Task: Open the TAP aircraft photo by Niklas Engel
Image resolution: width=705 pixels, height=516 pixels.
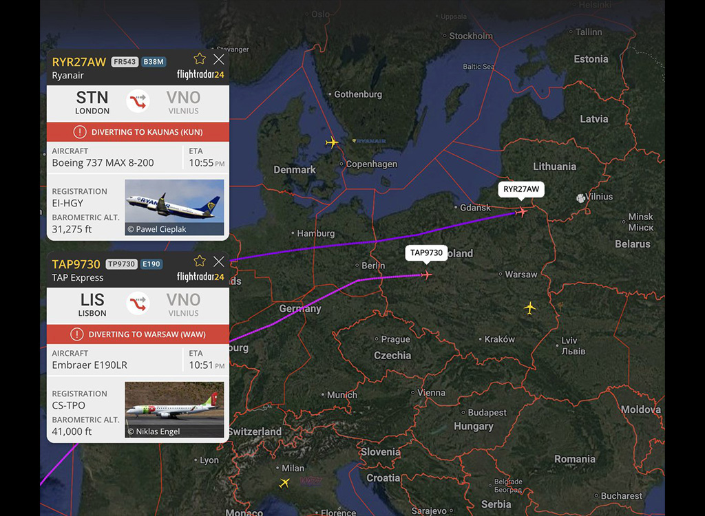Action: point(174,409)
